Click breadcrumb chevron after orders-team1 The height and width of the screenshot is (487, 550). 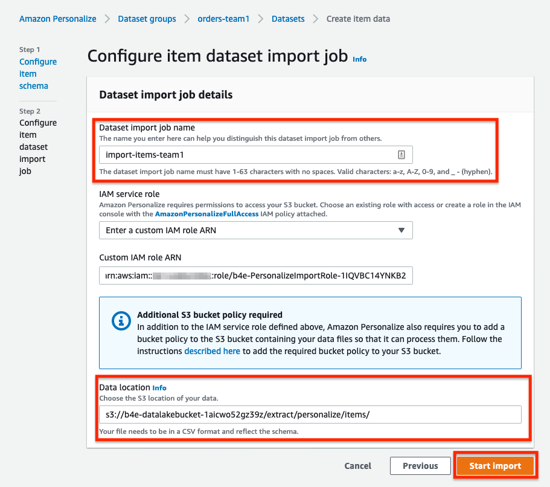click(261, 19)
